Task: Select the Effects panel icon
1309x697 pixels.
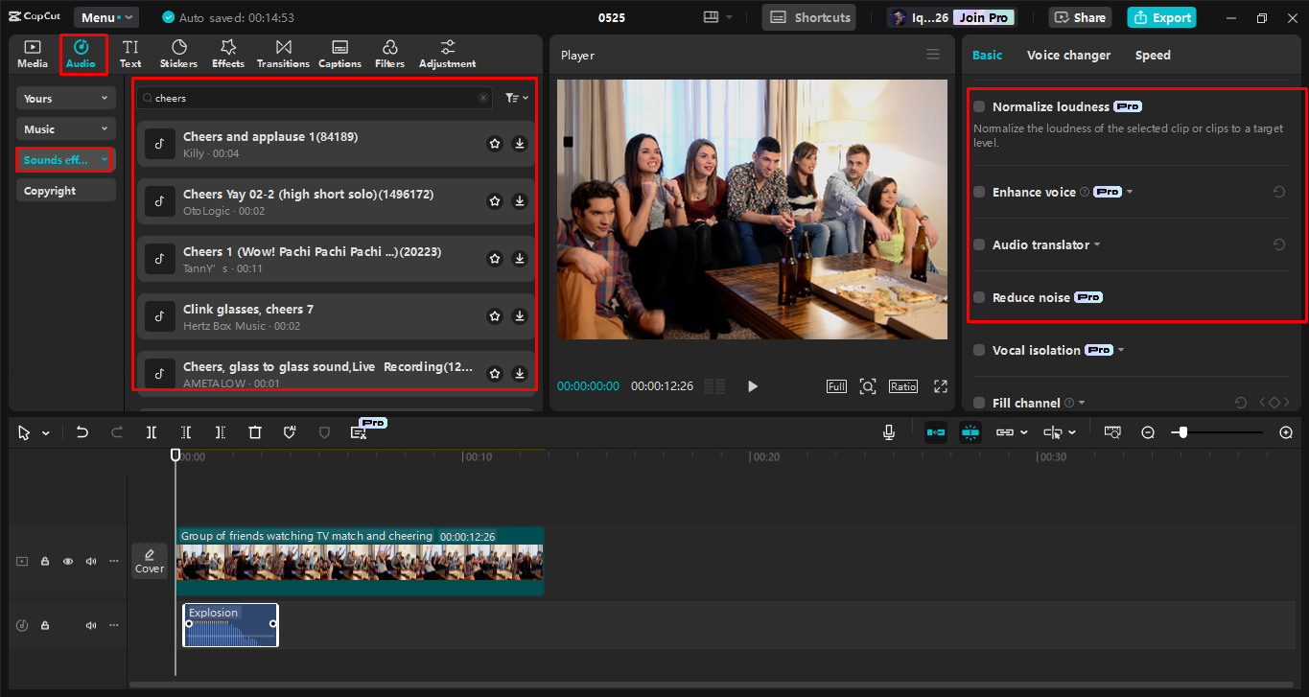Action: click(x=227, y=54)
